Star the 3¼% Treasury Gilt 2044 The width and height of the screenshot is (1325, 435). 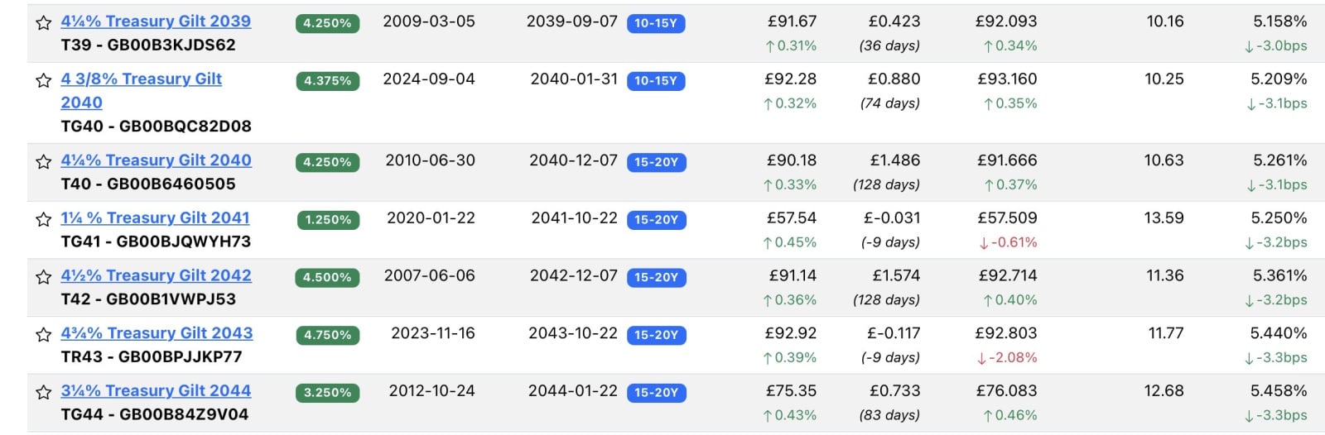[x=43, y=392]
